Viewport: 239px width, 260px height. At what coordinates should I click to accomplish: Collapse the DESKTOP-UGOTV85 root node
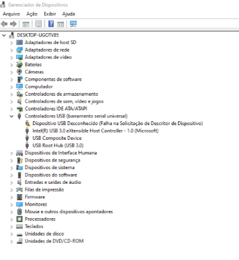[x=4, y=35]
